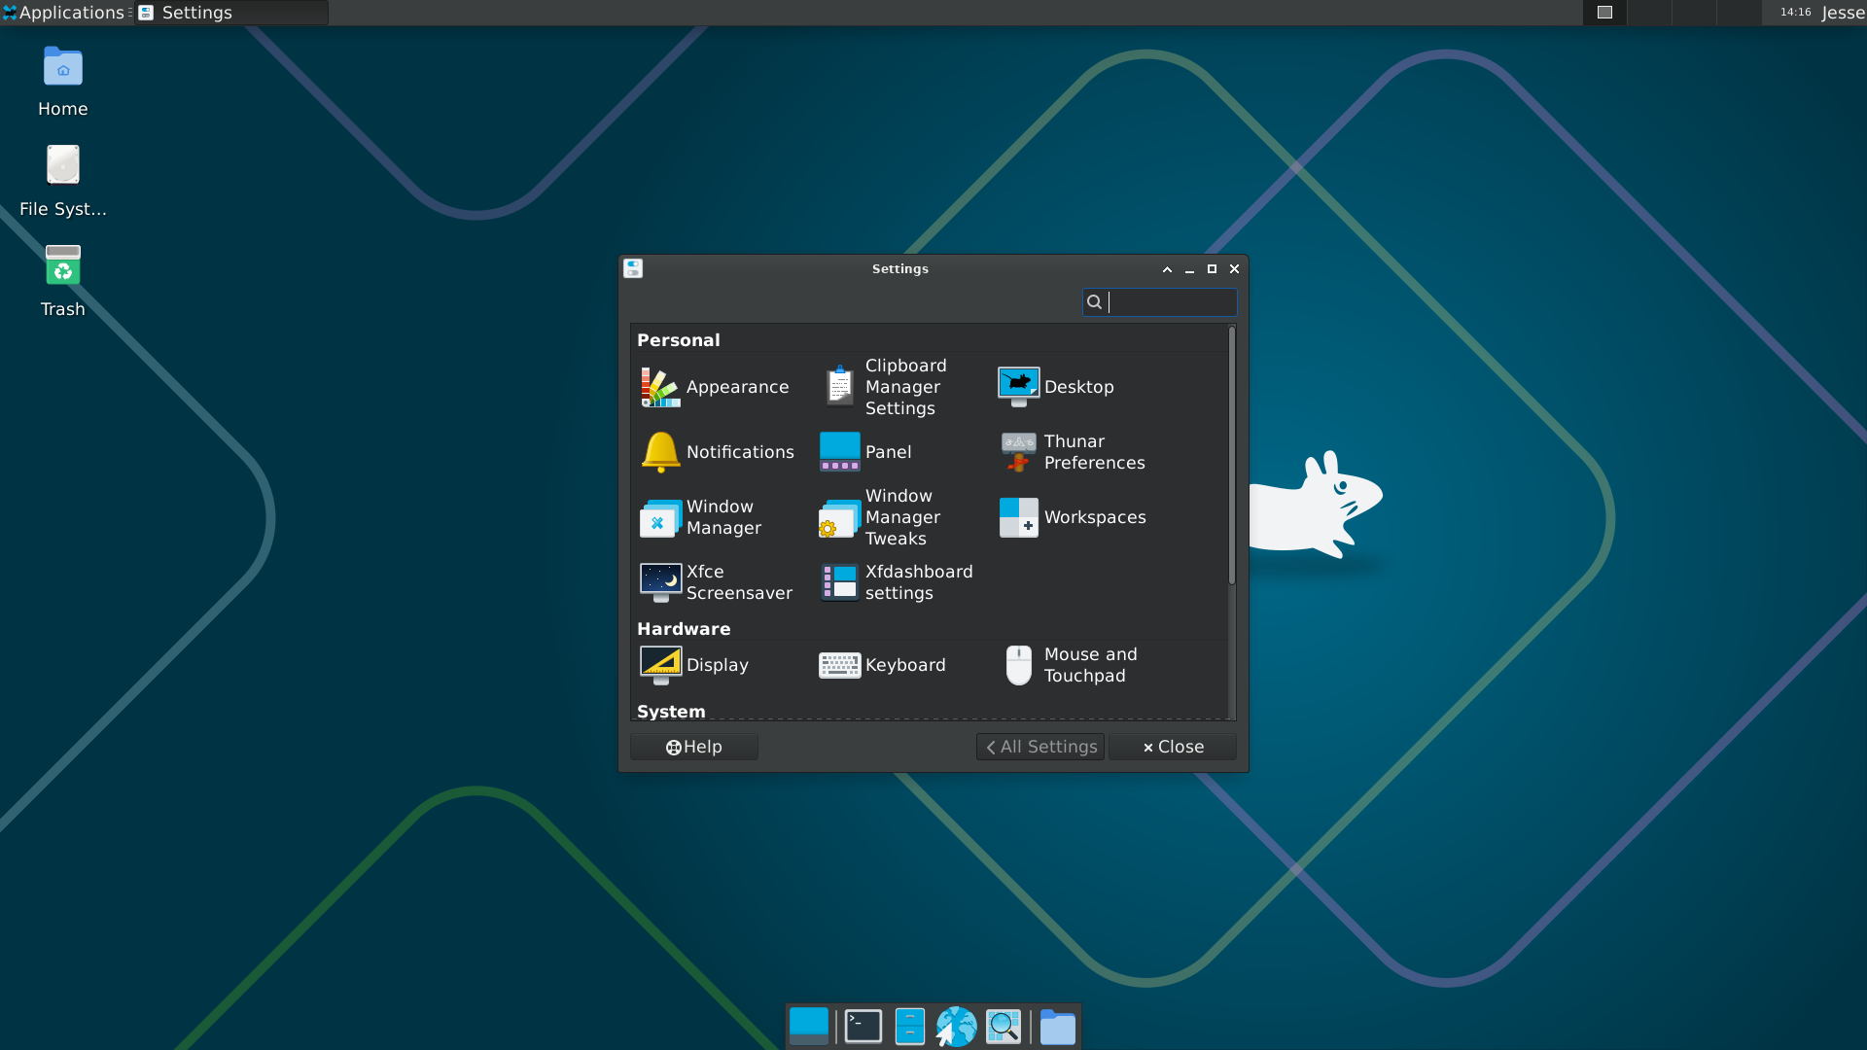1867x1050 pixels.
Task: Open Mouse and Touchpad settings
Action: [x=1070, y=665]
